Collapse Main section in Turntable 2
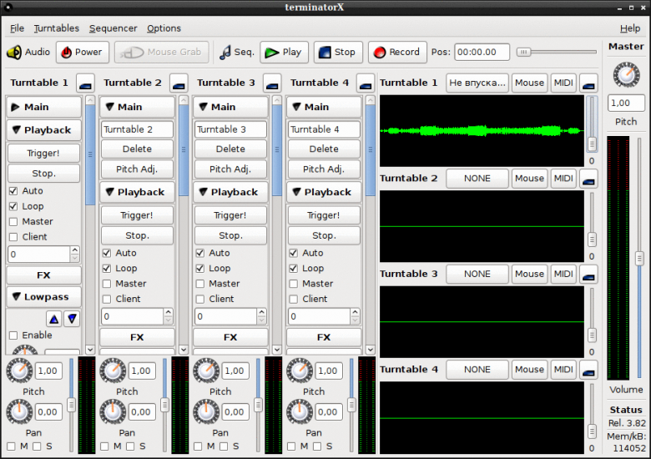651x459 pixels. pos(137,107)
